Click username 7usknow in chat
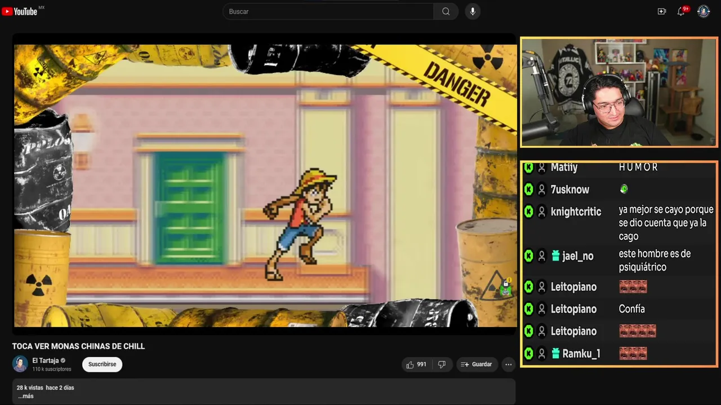This screenshot has height=405, width=721. pos(570,190)
